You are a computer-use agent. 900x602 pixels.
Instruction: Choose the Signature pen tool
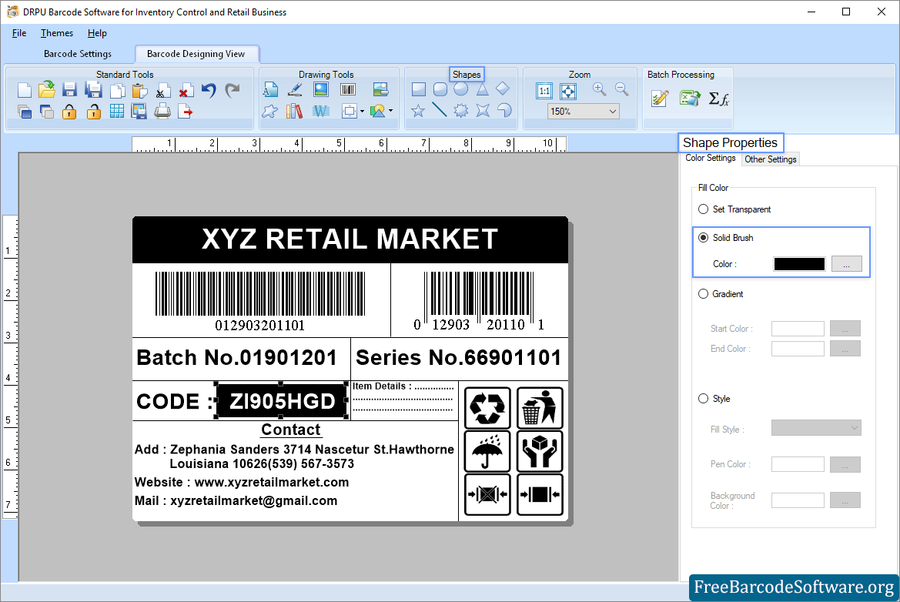[295, 89]
